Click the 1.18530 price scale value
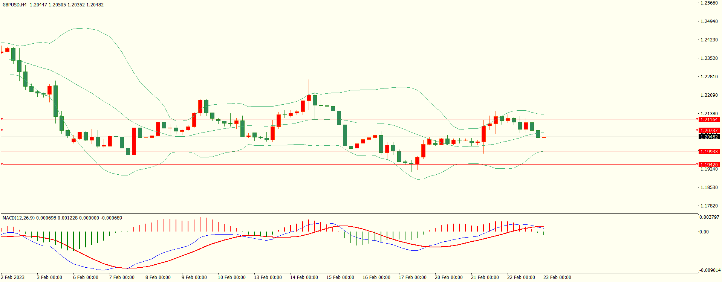Viewport: 722px width, 282px height. pos(709,187)
